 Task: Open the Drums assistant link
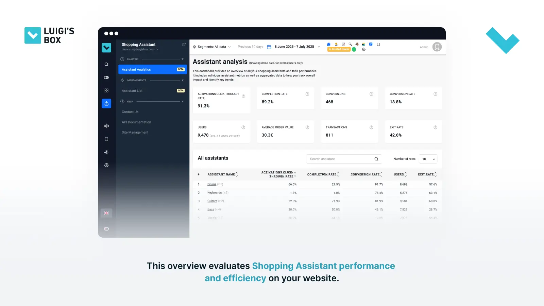212,184
